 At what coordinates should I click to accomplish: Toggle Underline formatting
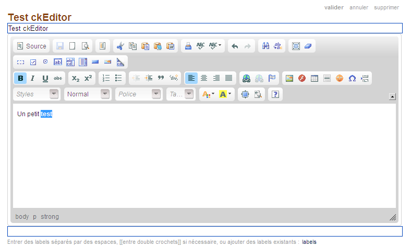[x=45, y=78]
